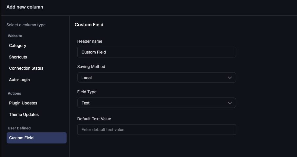Click the Header name label
The image size is (297, 157).
coord(90,41)
